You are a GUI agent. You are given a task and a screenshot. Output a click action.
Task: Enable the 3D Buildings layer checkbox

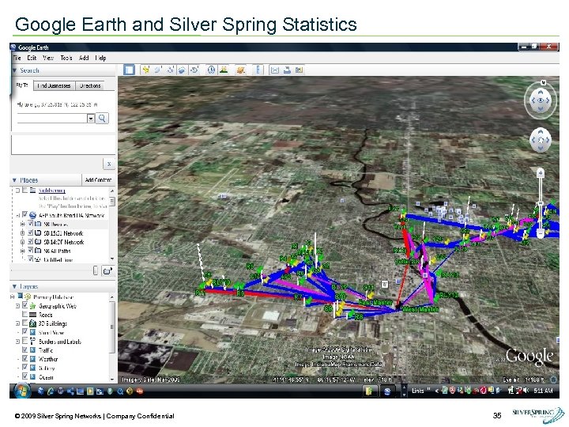tap(24, 323)
